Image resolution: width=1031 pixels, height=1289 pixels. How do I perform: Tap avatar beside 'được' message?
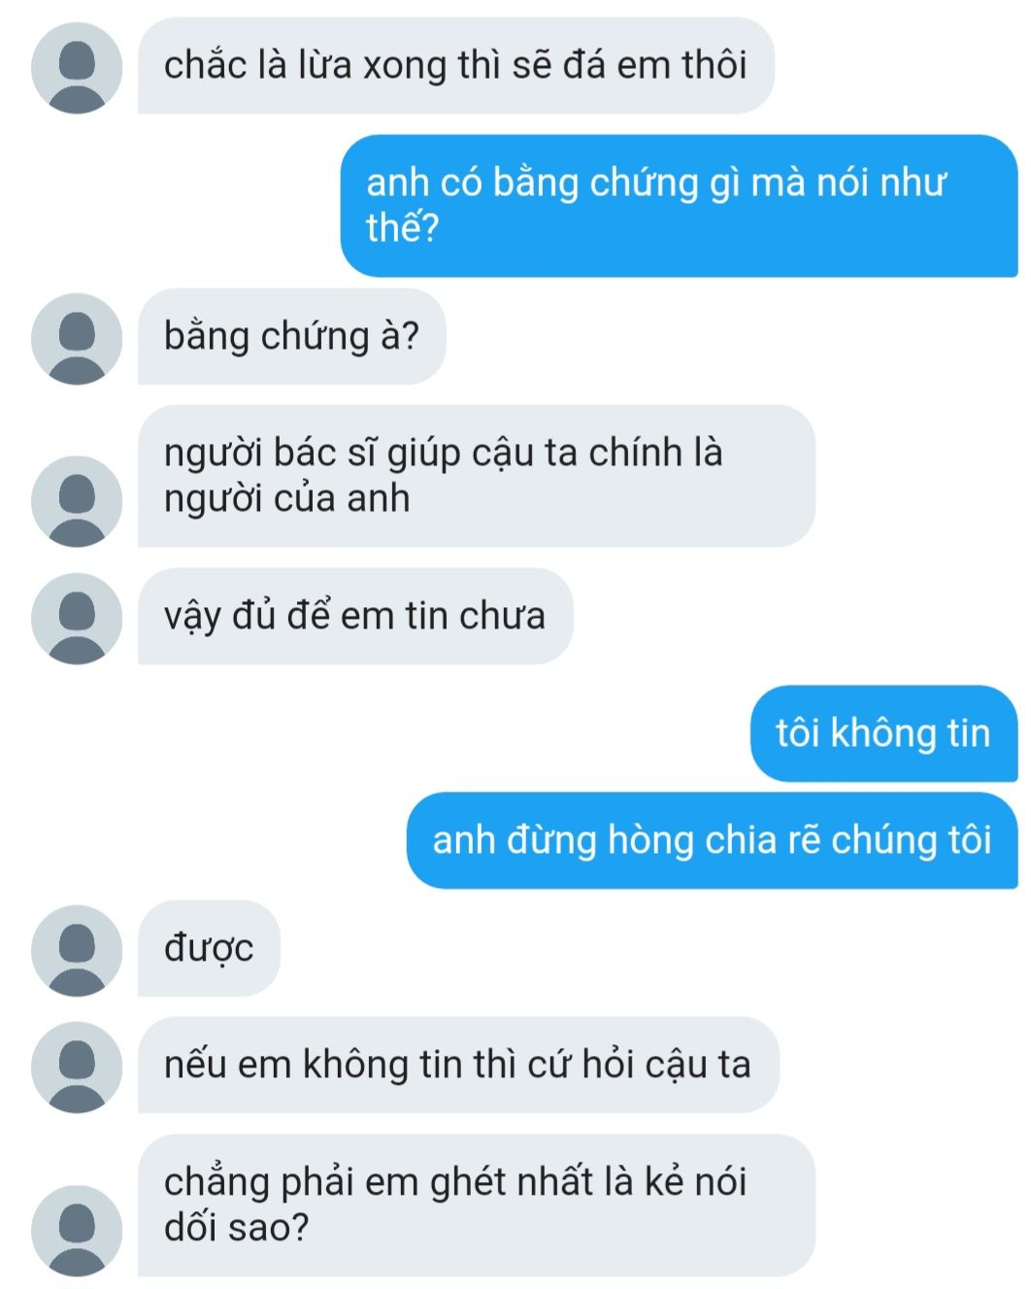[77, 951]
